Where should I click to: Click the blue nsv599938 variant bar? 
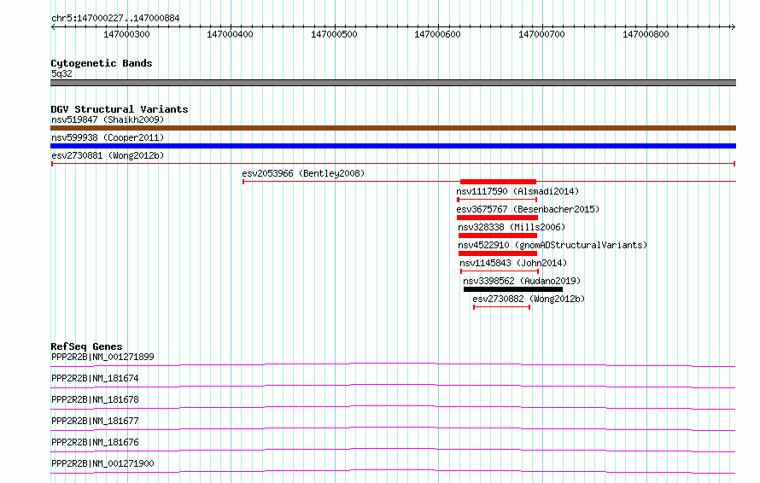coord(393,146)
